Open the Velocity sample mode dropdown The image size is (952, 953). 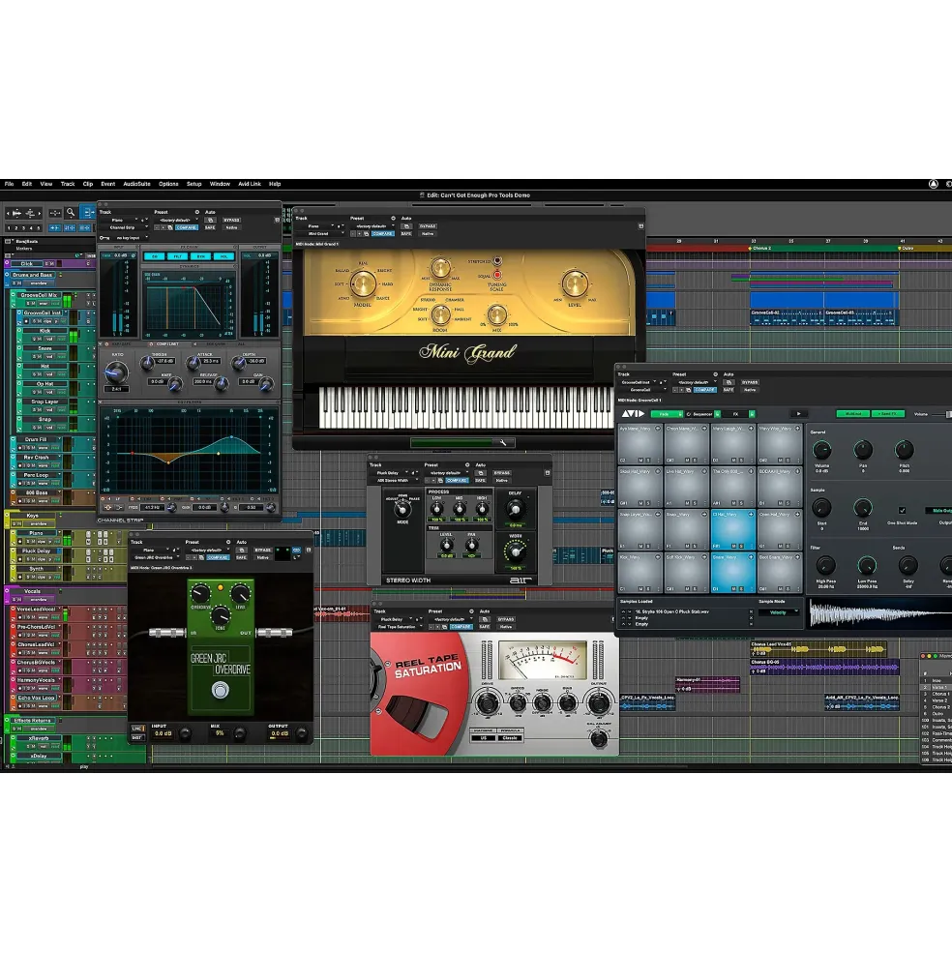click(x=779, y=612)
